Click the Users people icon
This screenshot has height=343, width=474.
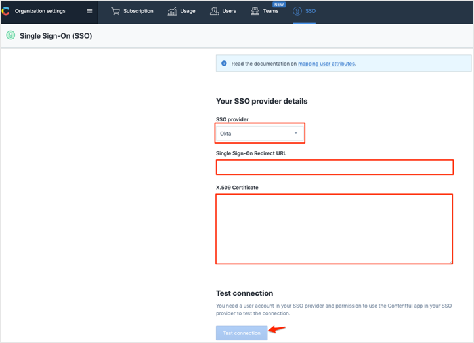pos(214,11)
